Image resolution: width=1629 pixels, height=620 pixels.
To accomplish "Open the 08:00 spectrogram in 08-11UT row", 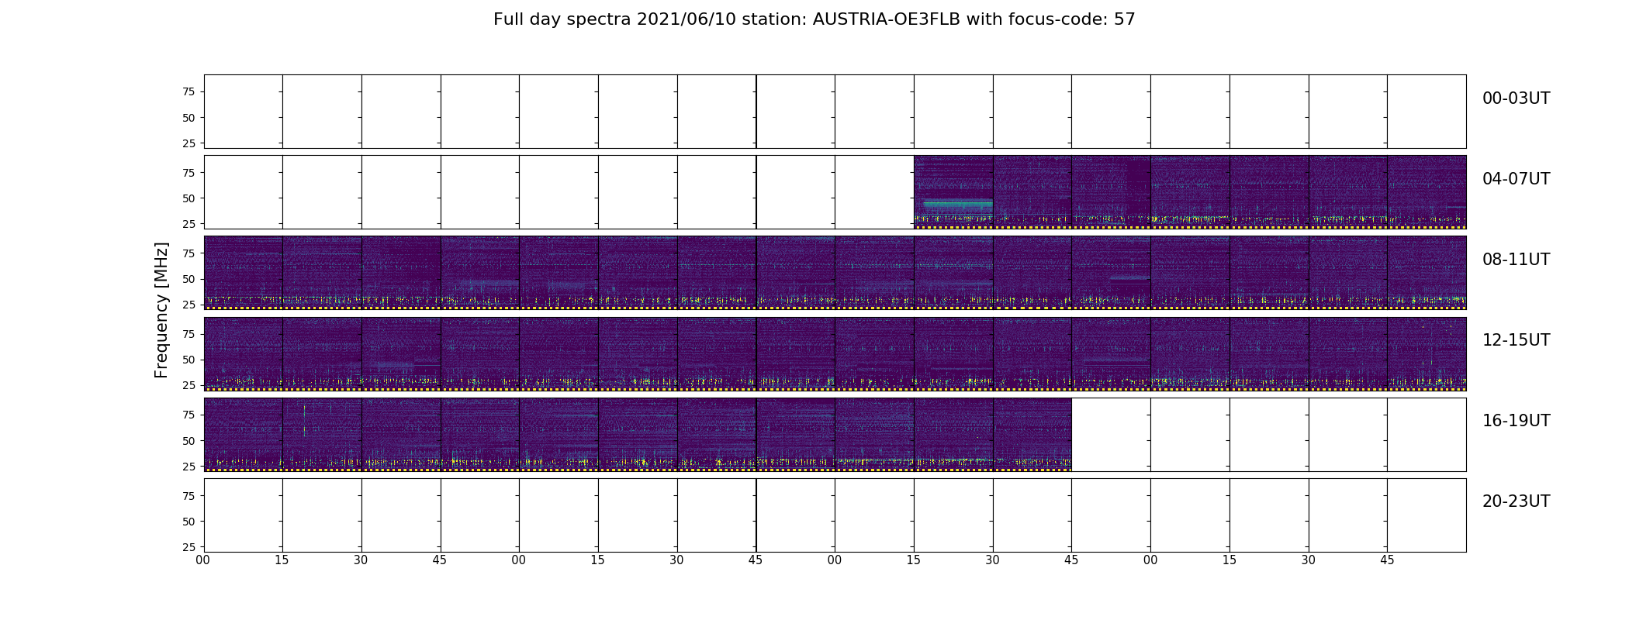I will tap(244, 273).
